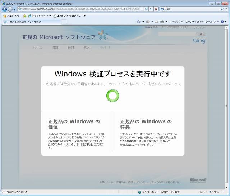Click the browser Back arrow button

coord(5,9)
